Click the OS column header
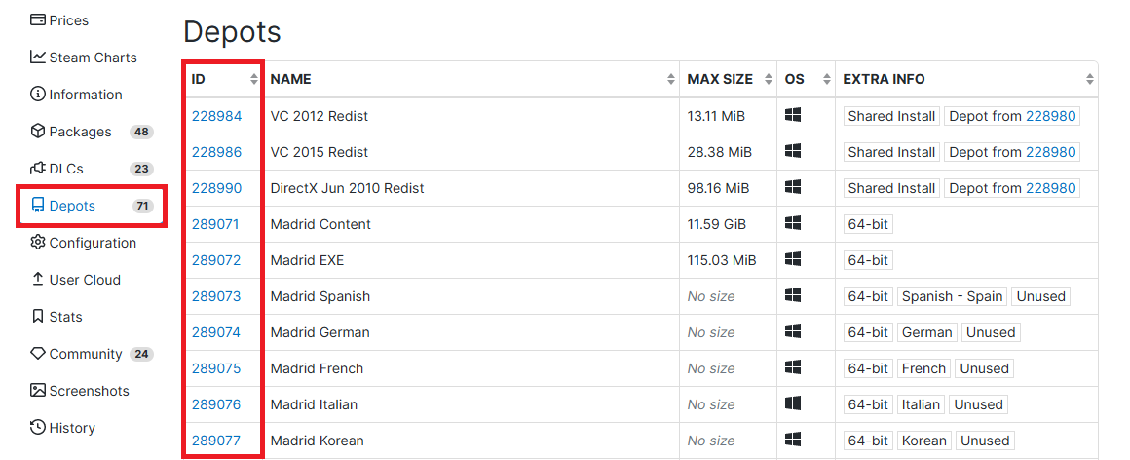Image resolution: width=1130 pixels, height=460 pixels. pos(795,79)
